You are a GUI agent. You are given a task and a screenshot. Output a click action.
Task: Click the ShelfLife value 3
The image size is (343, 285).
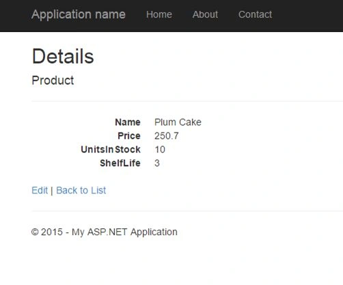click(x=157, y=163)
